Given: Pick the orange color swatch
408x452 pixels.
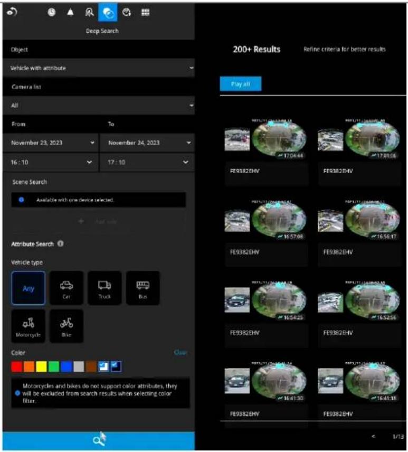Looking at the screenshot, I should [x=29, y=366].
